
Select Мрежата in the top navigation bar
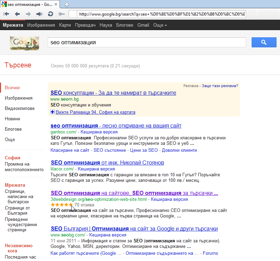tap(13, 25)
